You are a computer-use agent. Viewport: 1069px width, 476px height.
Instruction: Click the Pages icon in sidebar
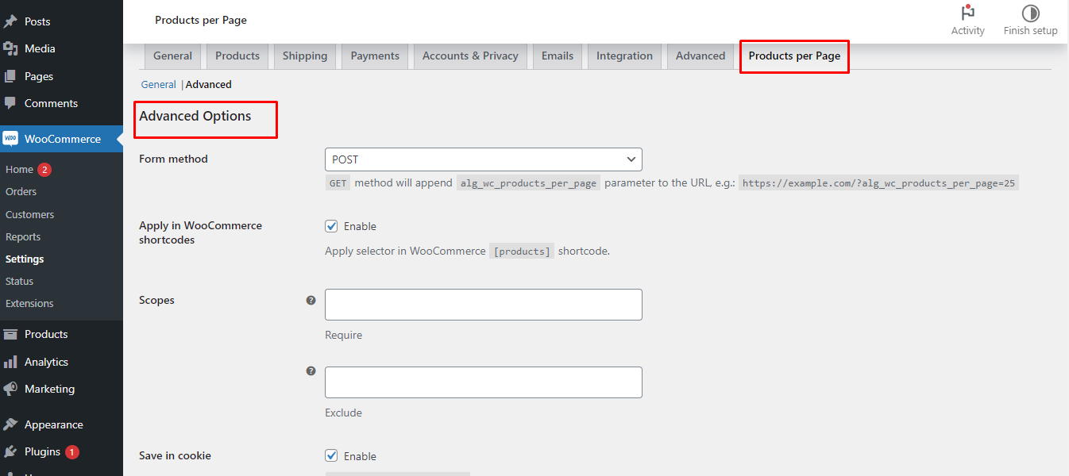click(10, 76)
